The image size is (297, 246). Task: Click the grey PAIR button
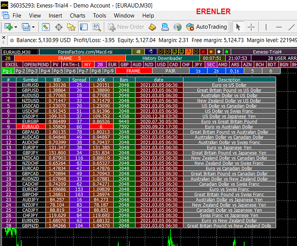(x=171, y=71)
